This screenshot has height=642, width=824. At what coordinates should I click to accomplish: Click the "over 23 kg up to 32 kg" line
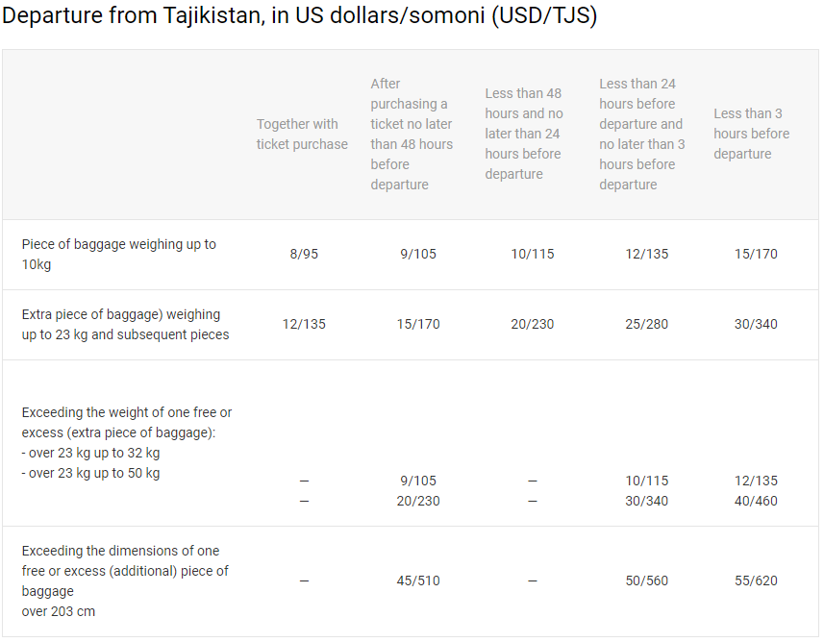91,454
